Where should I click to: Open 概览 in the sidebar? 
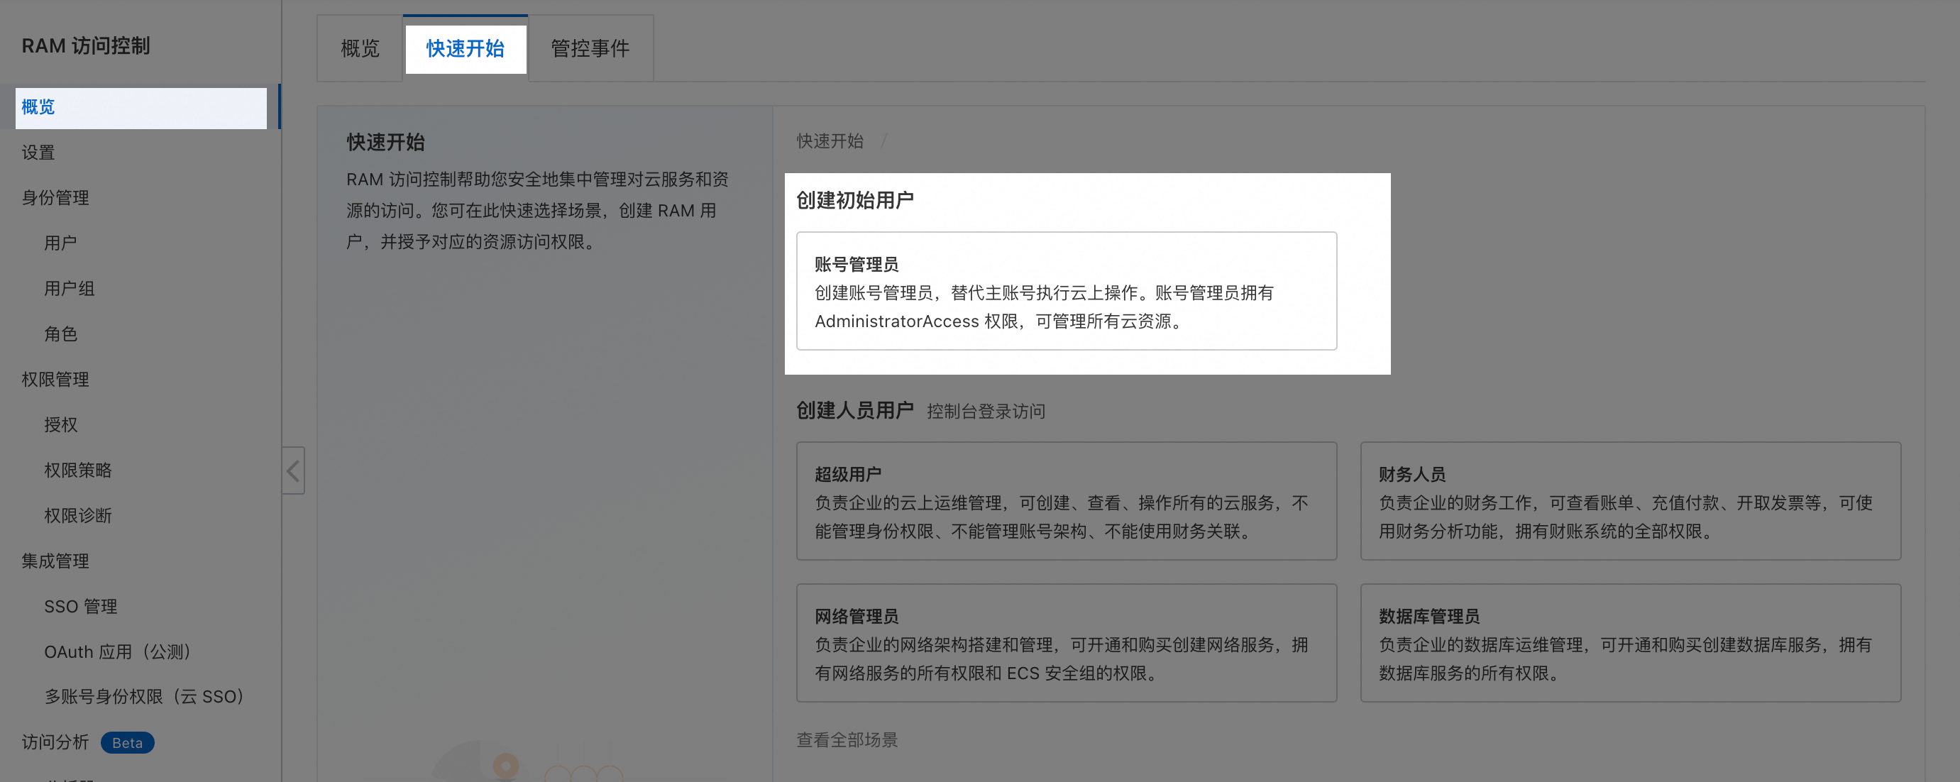point(141,107)
